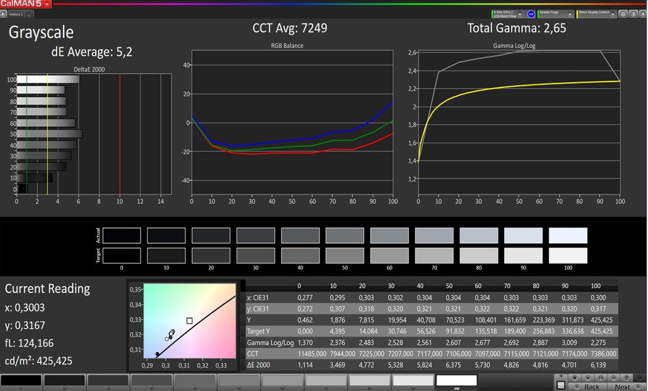Open the help question mark icon
The image size is (648, 391).
click(x=633, y=14)
